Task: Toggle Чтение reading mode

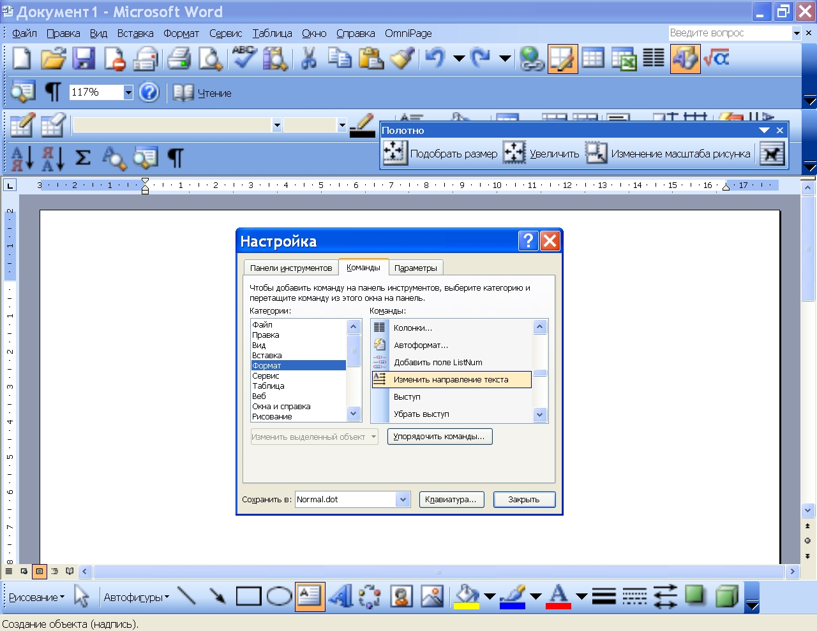Action: (x=202, y=92)
